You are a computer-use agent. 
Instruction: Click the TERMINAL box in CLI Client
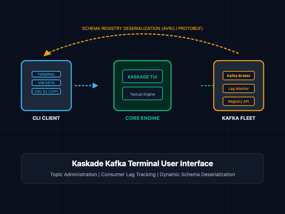pyautogui.click(x=46, y=74)
